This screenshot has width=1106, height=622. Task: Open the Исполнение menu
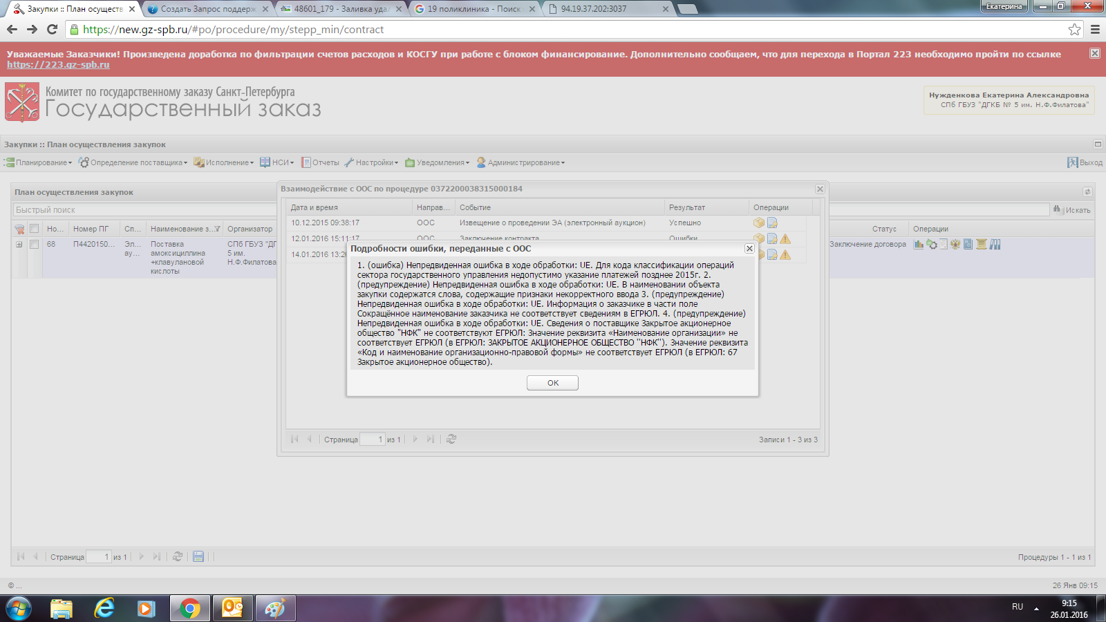pos(224,162)
